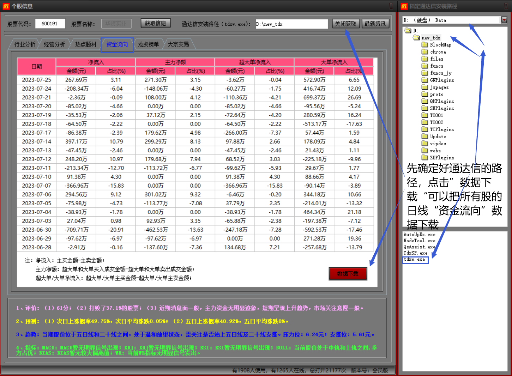
Task: Open the 热点题材 tab
Action: point(85,44)
